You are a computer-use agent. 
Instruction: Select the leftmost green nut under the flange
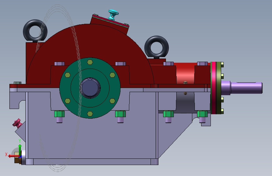point(59,114)
